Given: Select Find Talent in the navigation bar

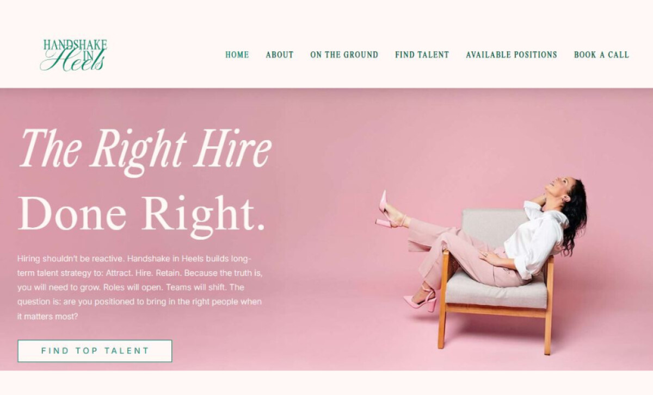Looking at the screenshot, I should [x=422, y=55].
